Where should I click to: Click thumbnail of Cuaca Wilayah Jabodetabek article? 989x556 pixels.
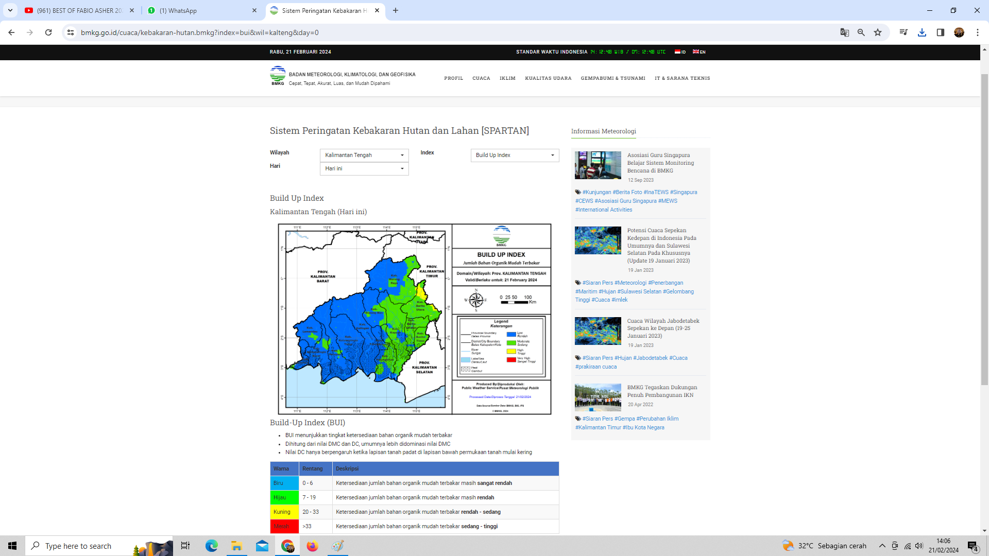click(598, 331)
